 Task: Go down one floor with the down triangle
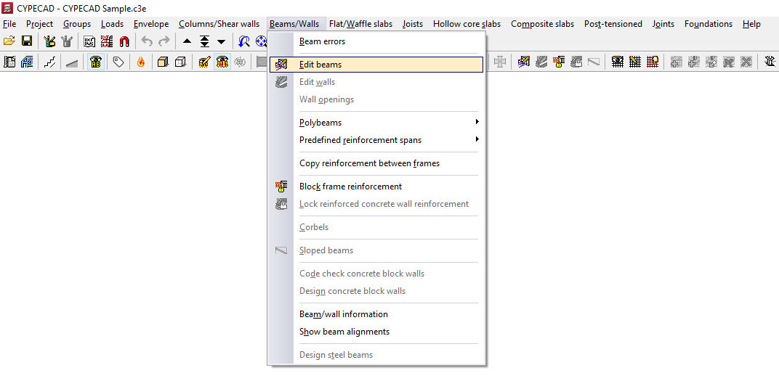(x=222, y=41)
